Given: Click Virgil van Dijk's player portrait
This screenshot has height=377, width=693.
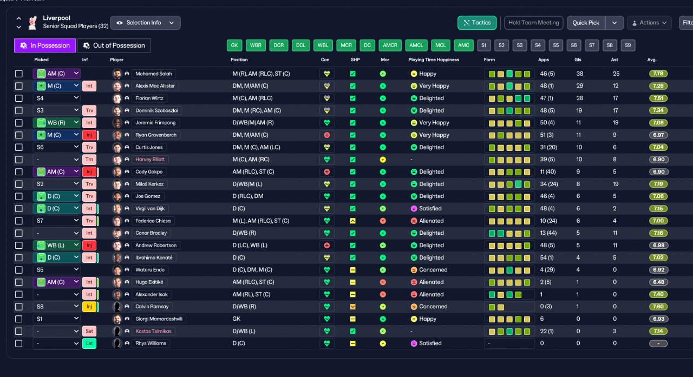Looking at the screenshot, I should (x=116, y=208).
